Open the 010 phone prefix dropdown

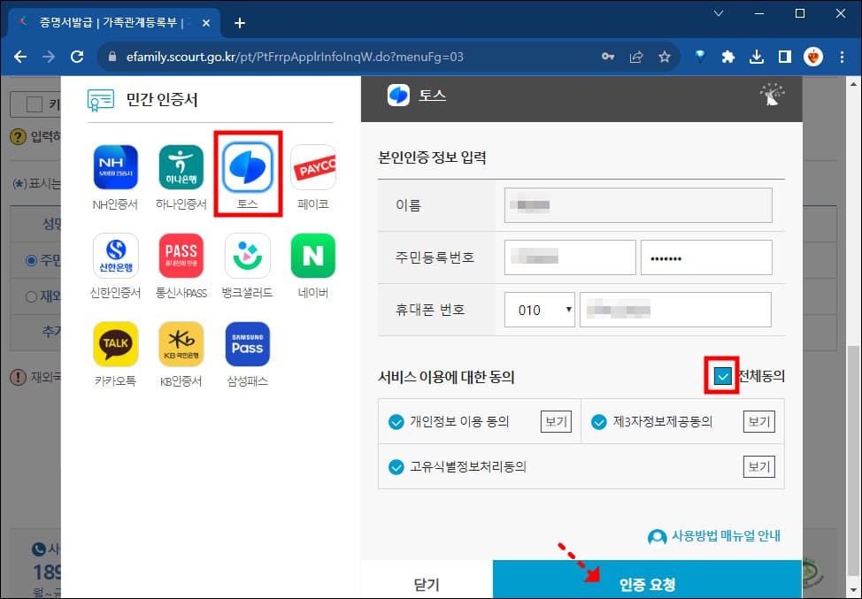tap(539, 309)
